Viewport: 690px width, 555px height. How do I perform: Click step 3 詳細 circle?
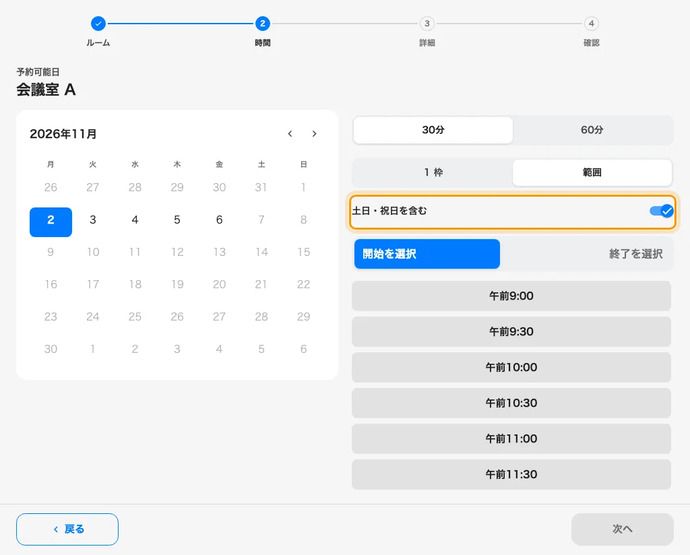click(x=427, y=24)
